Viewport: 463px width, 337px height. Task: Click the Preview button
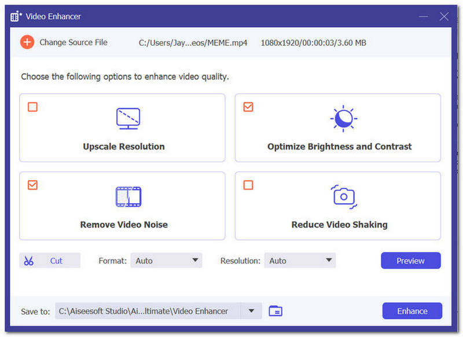coord(411,261)
